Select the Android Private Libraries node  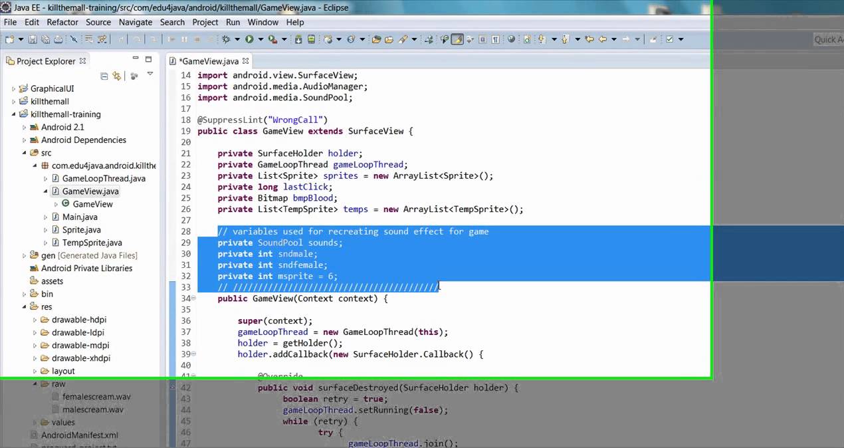86,269
